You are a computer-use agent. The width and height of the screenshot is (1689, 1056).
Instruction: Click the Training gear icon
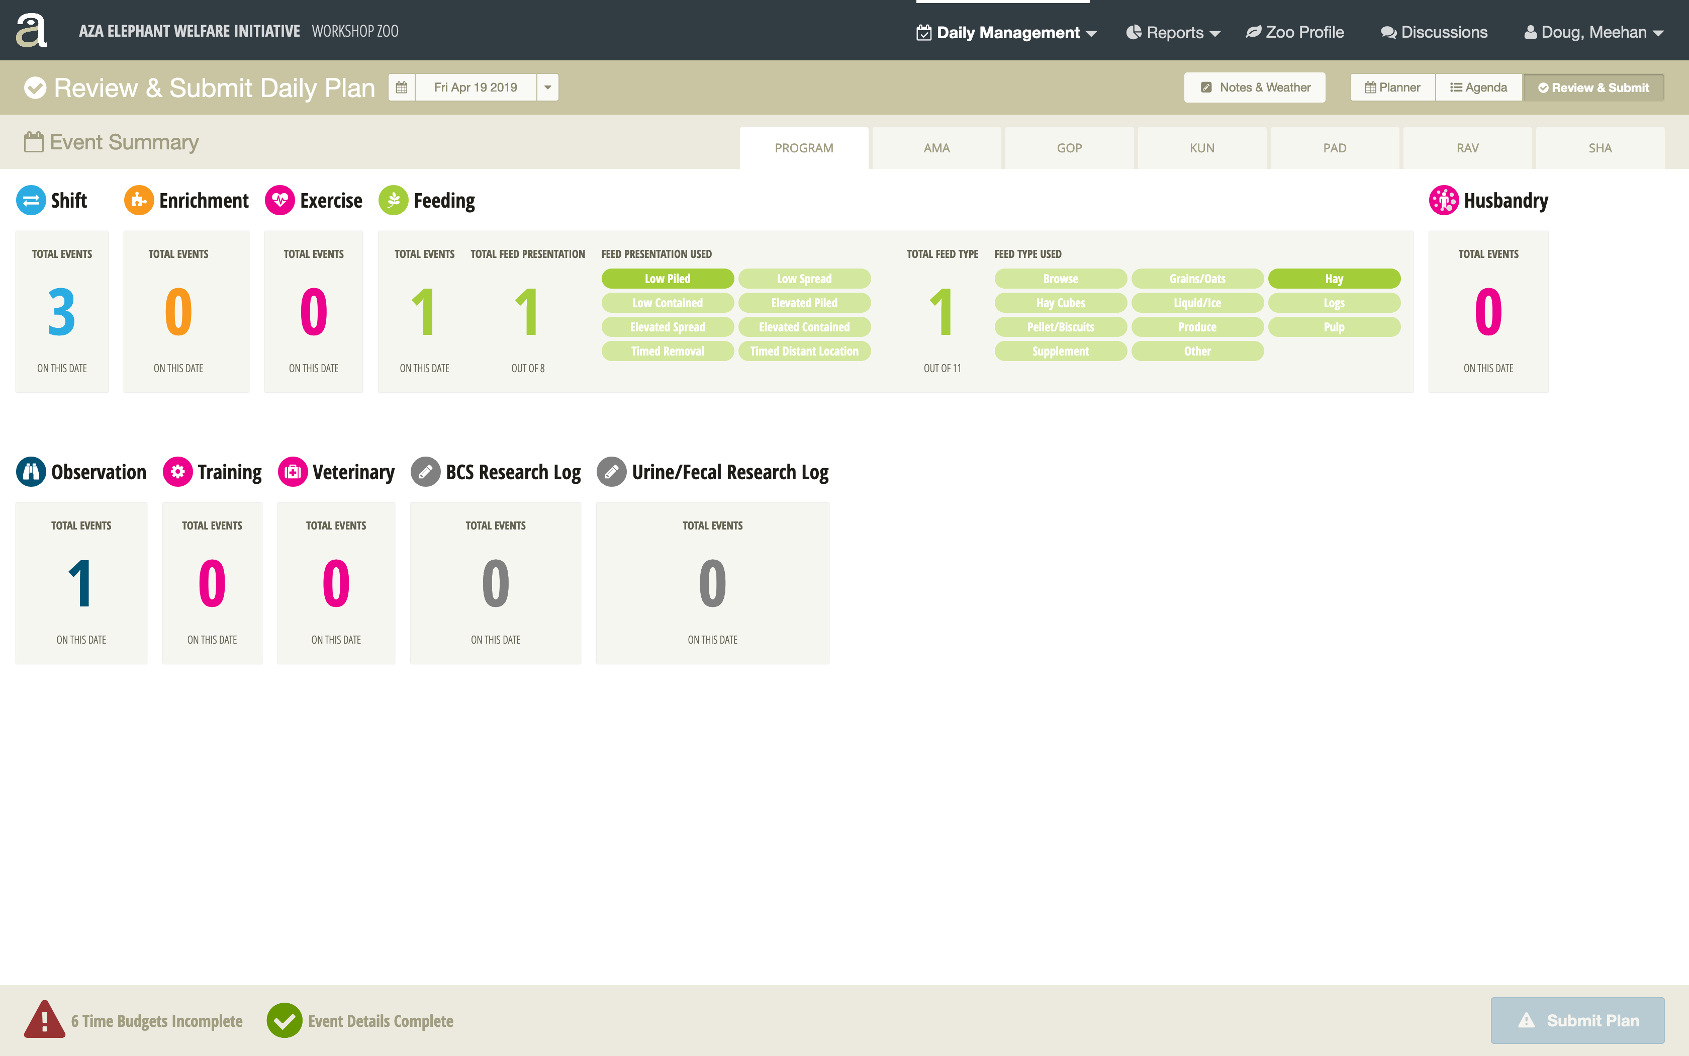point(177,472)
